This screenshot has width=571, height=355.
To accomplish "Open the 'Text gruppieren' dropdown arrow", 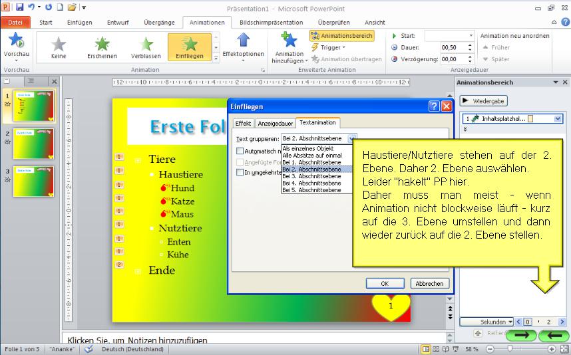I will 352,138.
